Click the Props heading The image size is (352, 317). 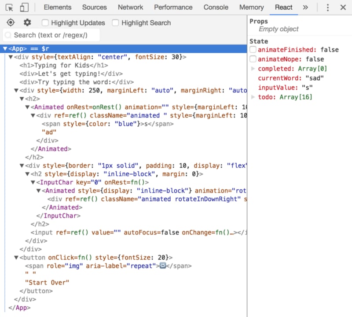click(x=259, y=21)
